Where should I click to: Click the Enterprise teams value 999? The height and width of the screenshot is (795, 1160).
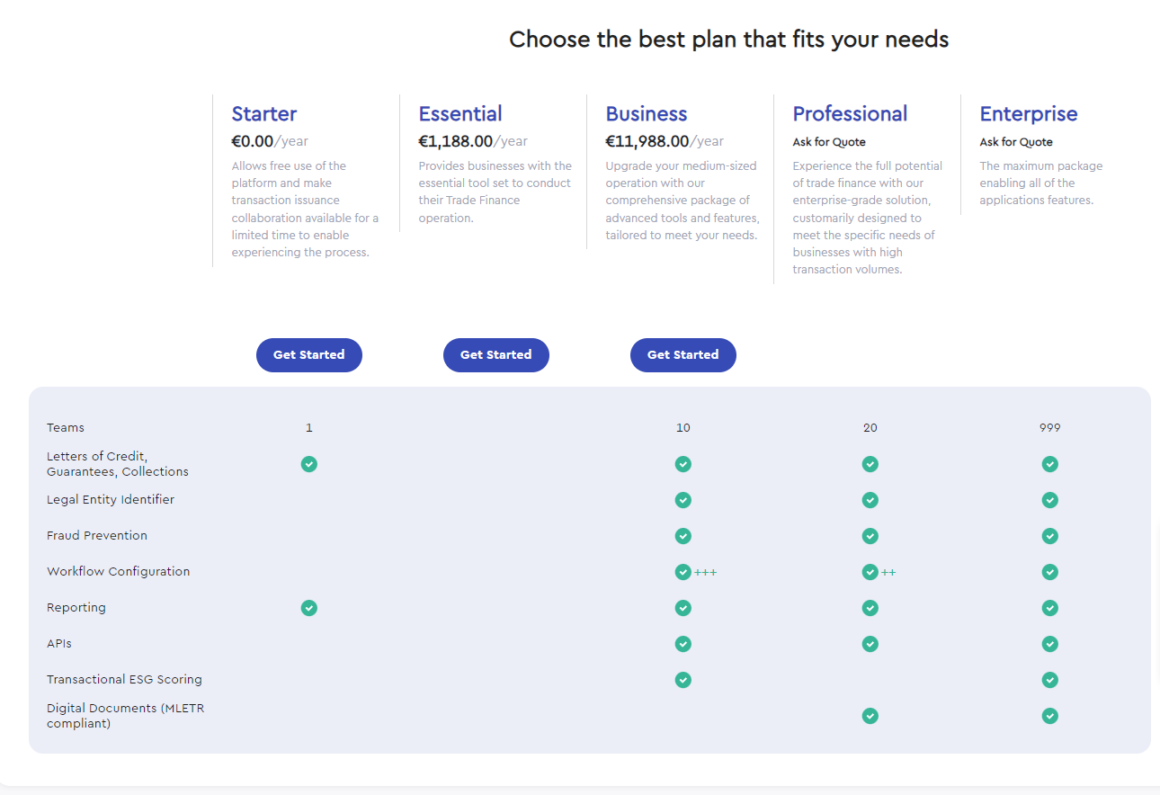pyautogui.click(x=1050, y=428)
